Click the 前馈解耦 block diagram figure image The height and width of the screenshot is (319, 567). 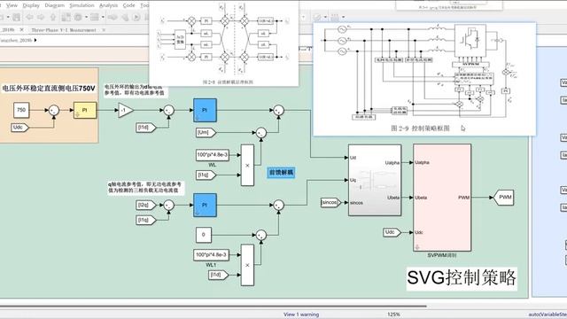(x=224, y=43)
